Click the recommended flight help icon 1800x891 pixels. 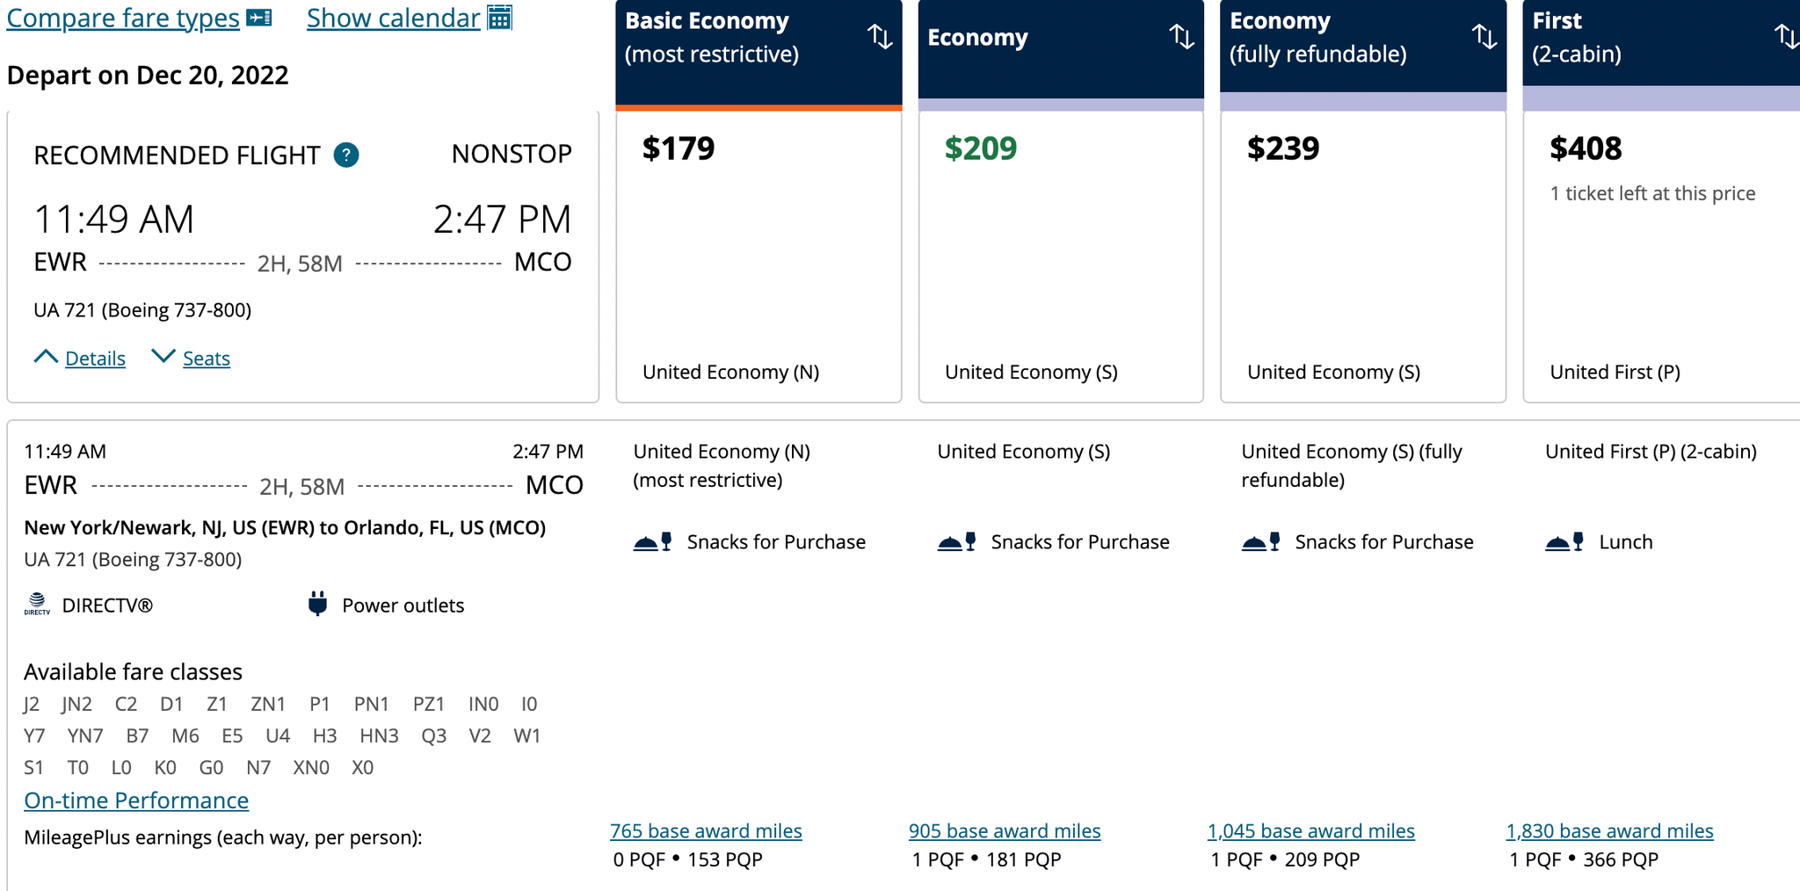pyautogui.click(x=346, y=156)
